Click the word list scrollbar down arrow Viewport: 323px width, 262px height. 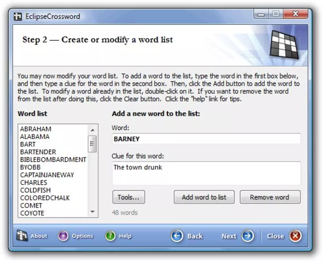[92, 212]
